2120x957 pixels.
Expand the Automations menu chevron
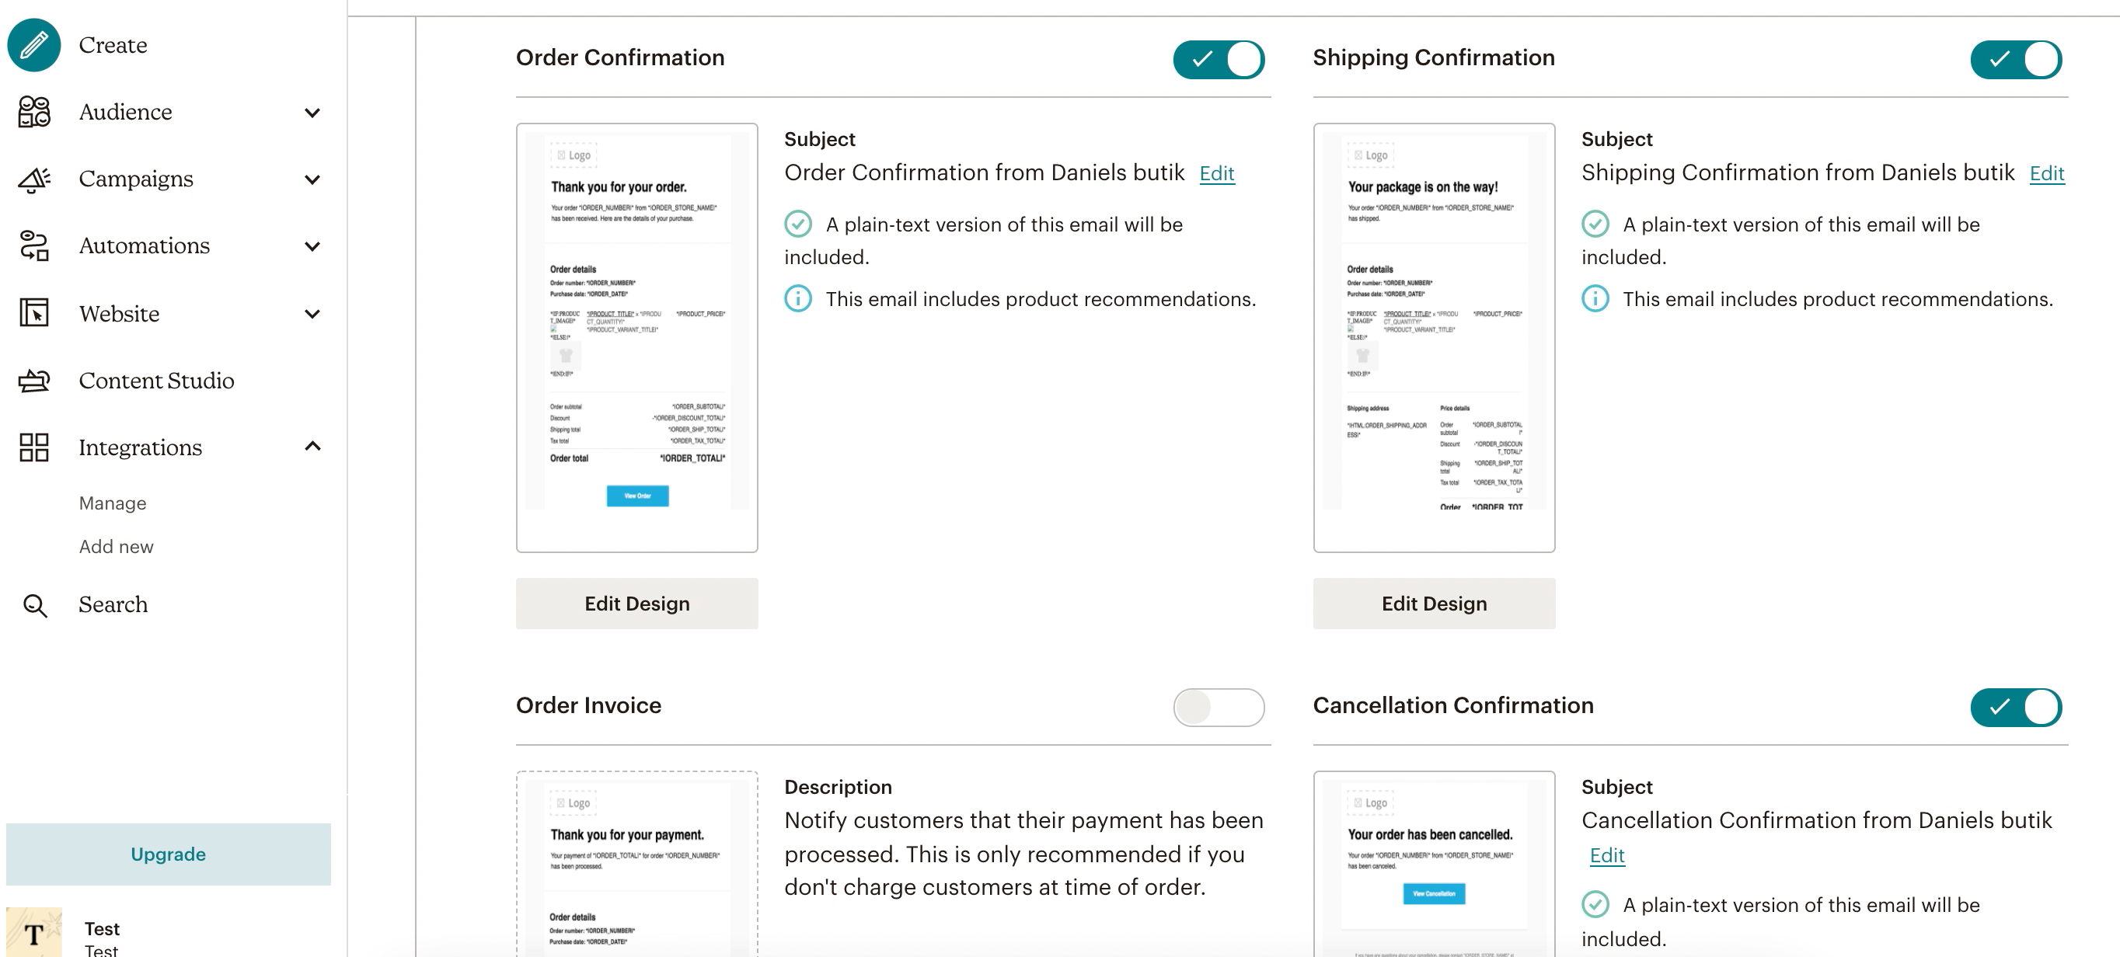click(x=312, y=246)
